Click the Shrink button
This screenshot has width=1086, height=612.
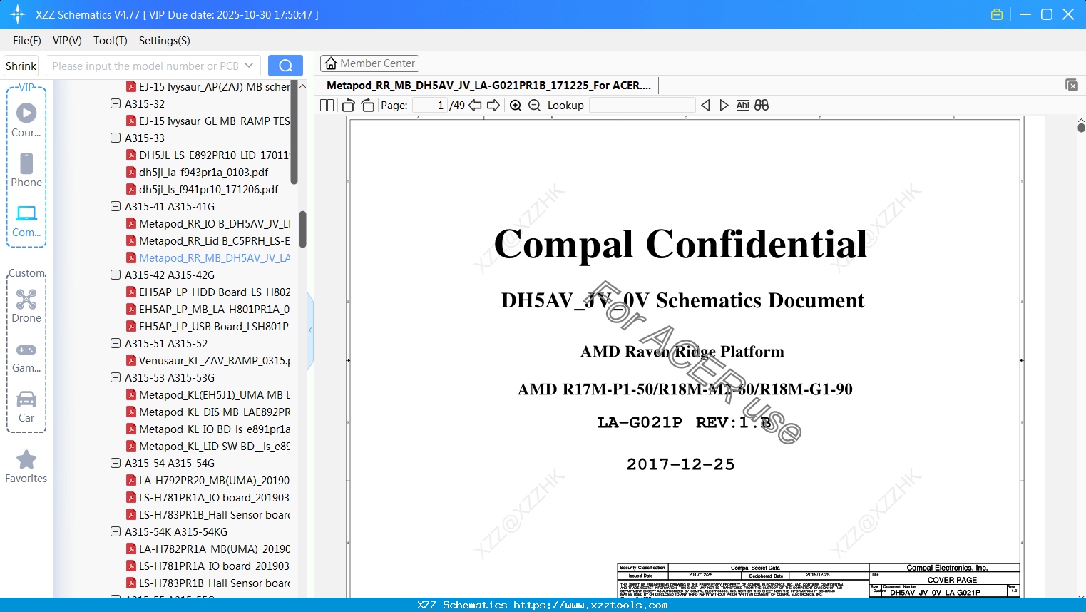(x=21, y=66)
